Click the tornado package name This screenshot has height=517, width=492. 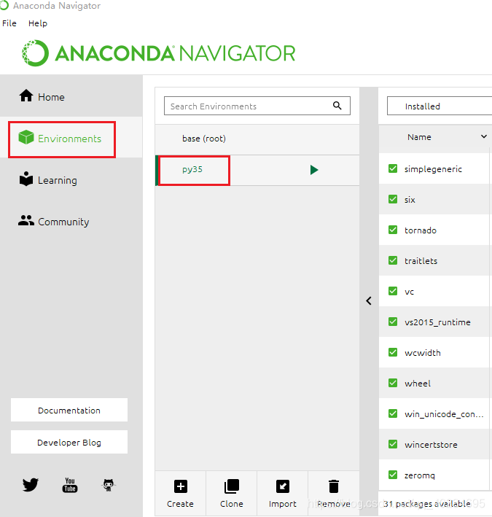(420, 230)
